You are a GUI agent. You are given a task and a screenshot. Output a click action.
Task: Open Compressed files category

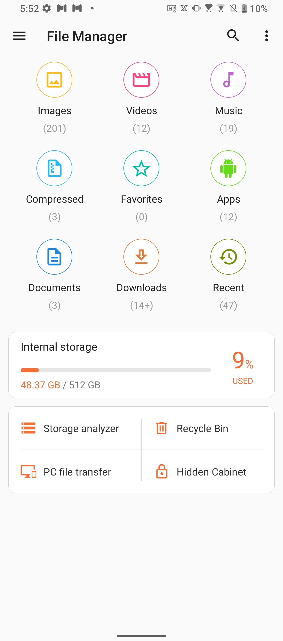point(54,168)
